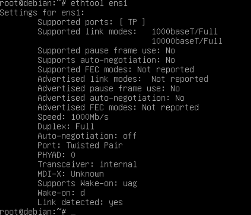Click the ethtool ens1 command text
Image resolution: width=251 pixels, height=215 pixels.
(x=99, y=3)
